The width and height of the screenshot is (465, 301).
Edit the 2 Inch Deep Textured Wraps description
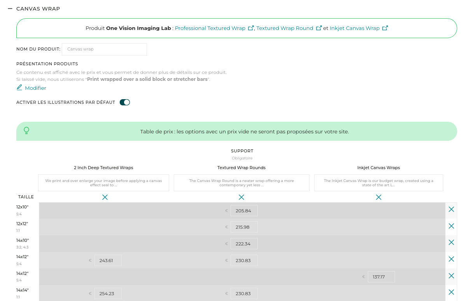point(103,183)
